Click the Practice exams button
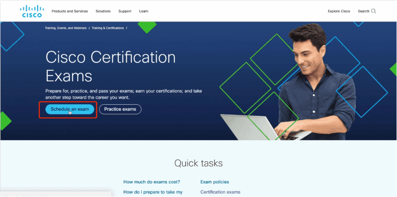 click(120, 109)
